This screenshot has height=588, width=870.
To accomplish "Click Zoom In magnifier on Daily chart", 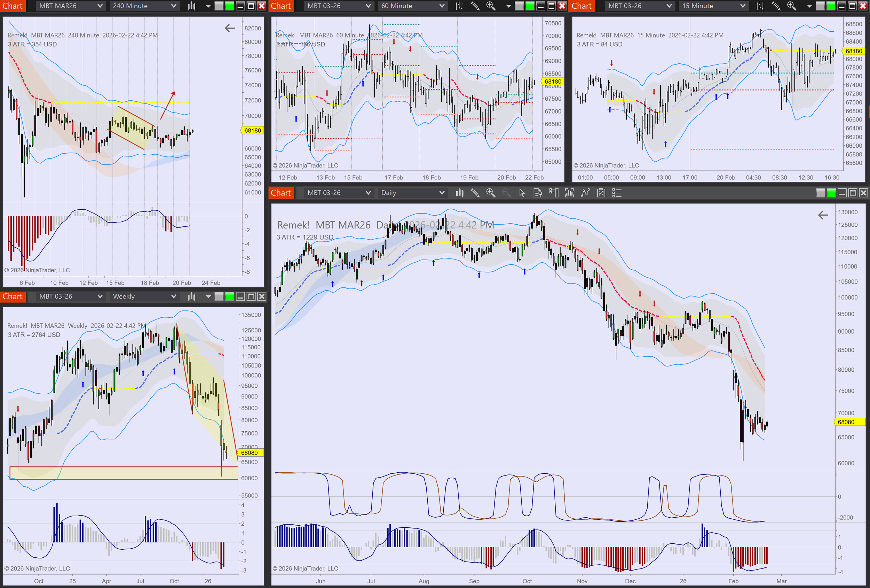I will point(490,193).
